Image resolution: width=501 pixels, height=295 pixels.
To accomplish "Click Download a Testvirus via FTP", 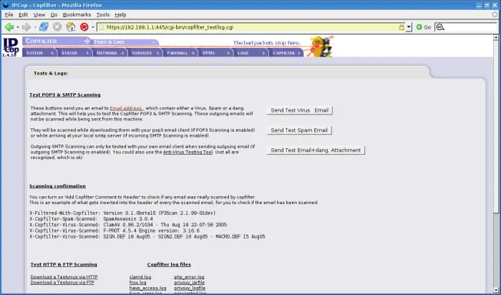I will [x=62, y=283].
